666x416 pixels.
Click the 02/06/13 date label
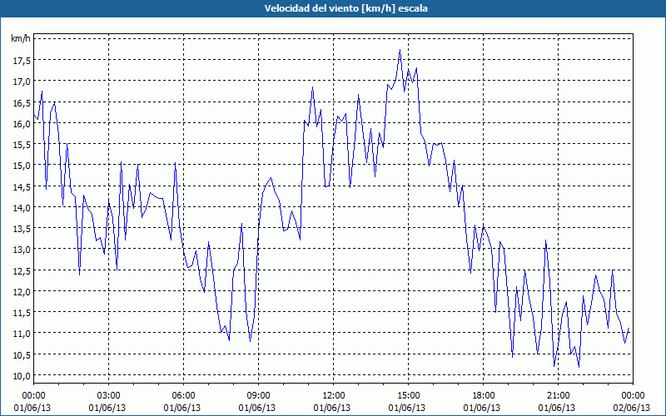click(x=632, y=408)
